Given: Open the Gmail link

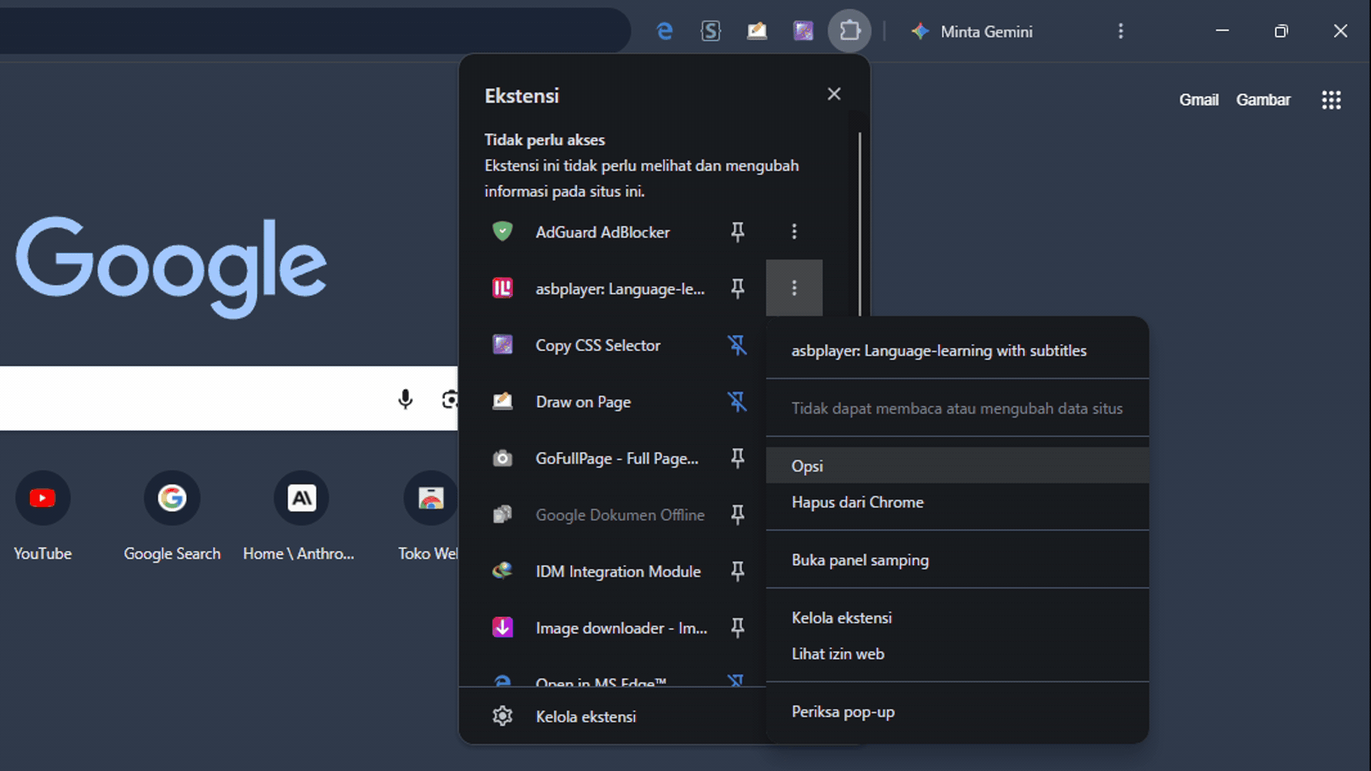Looking at the screenshot, I should [1198, 100].
